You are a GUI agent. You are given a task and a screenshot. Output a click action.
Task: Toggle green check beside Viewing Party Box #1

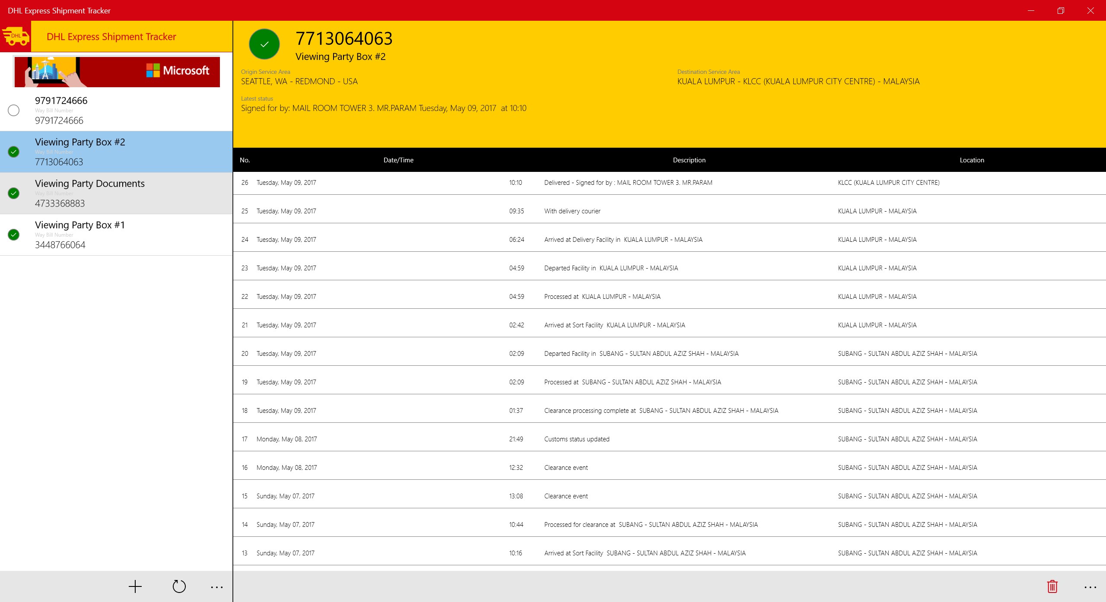pos(14,234)
